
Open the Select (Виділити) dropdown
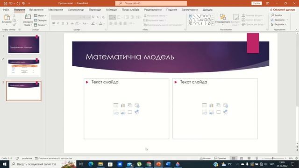click(x=278, y=24)
